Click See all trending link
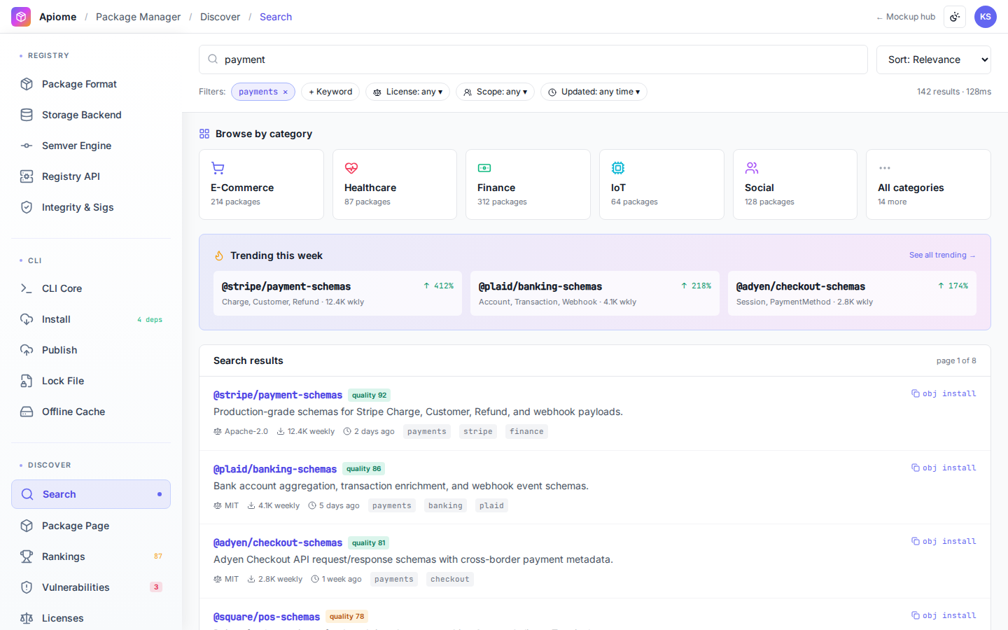 tap(942, 255)
